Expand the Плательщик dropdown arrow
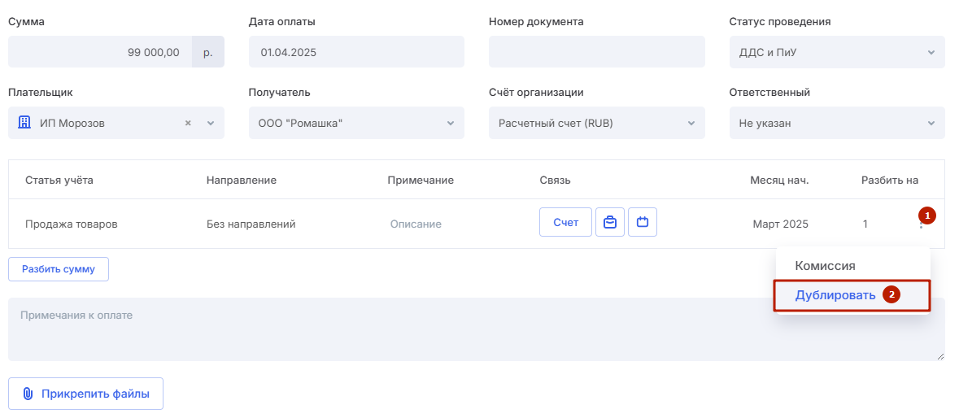 pyautogui.click(x=211, y=123)
